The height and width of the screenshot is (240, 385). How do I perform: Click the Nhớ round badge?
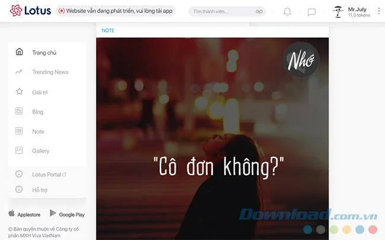(x=301, y=60)
